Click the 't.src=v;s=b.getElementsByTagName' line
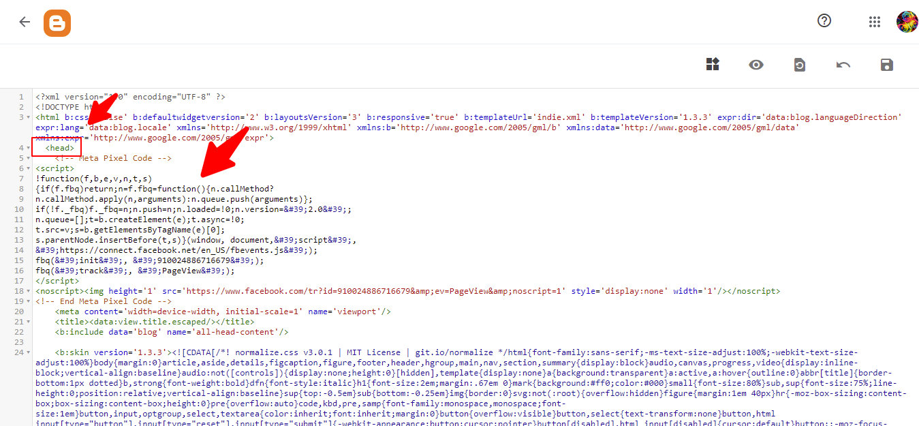Screen dimensions: 919x426 pyautogui.click(x=130, y=230)
